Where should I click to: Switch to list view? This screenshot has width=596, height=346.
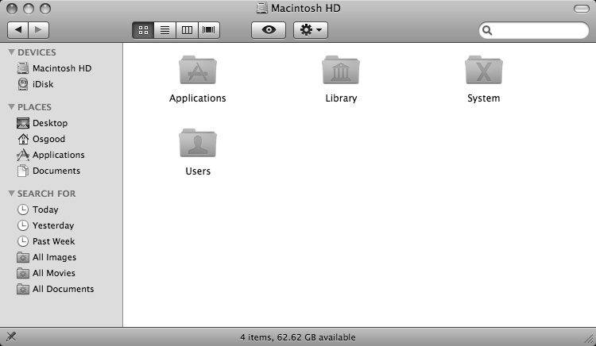pyautogui.click(x=165, y=30)
